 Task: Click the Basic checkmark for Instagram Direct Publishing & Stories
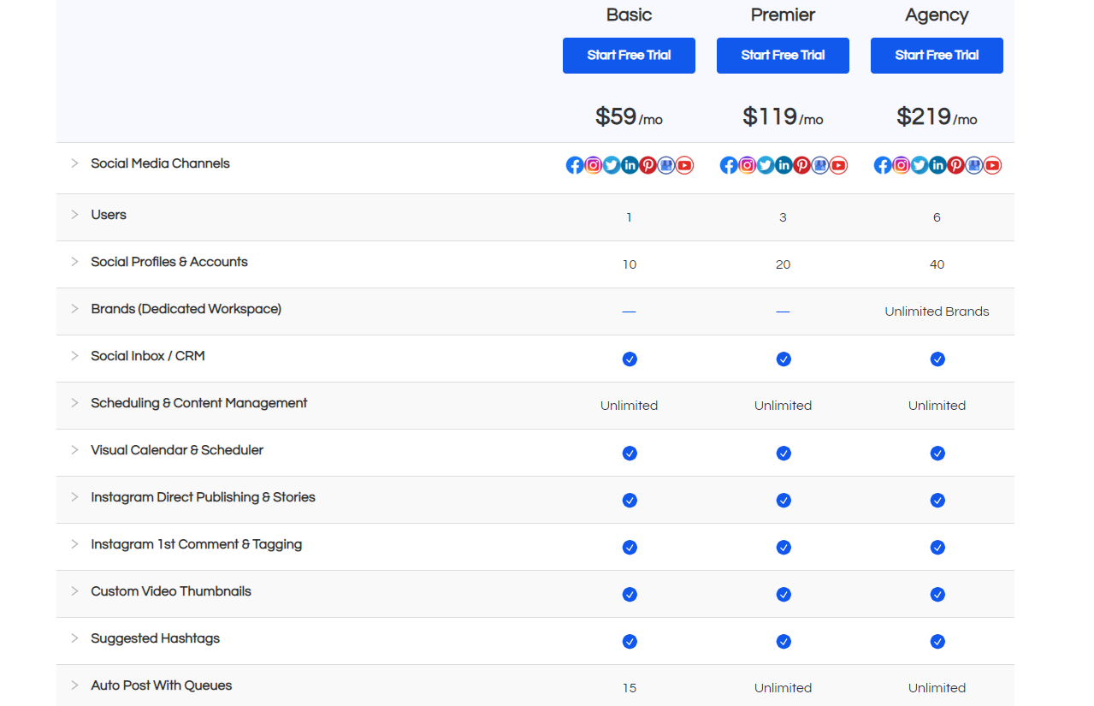coord(630,501)
